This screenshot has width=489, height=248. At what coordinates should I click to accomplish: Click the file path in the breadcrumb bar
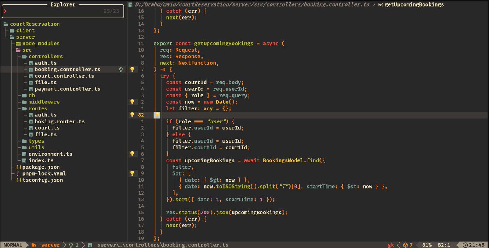[253, 4]
